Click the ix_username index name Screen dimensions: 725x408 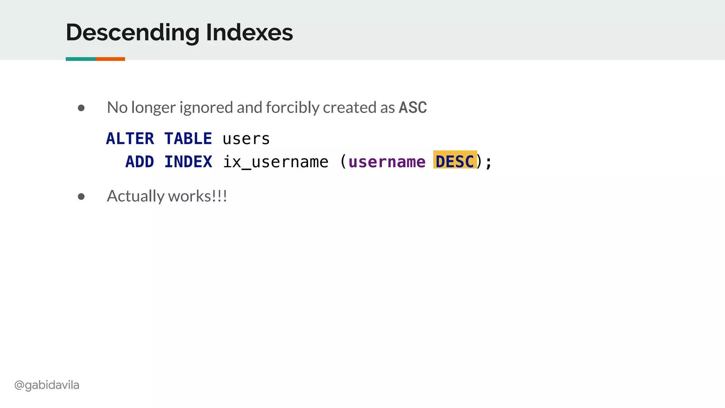tap(275, 162)
